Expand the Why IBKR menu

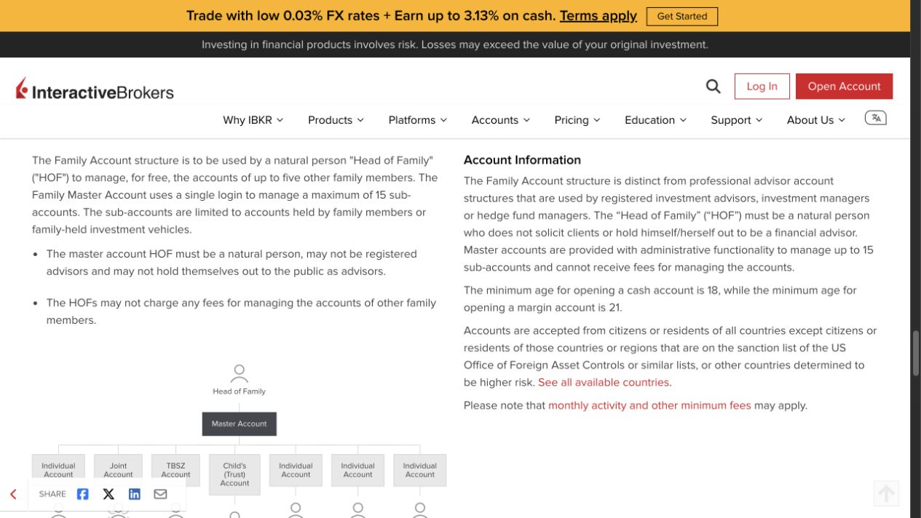(253, 120)
